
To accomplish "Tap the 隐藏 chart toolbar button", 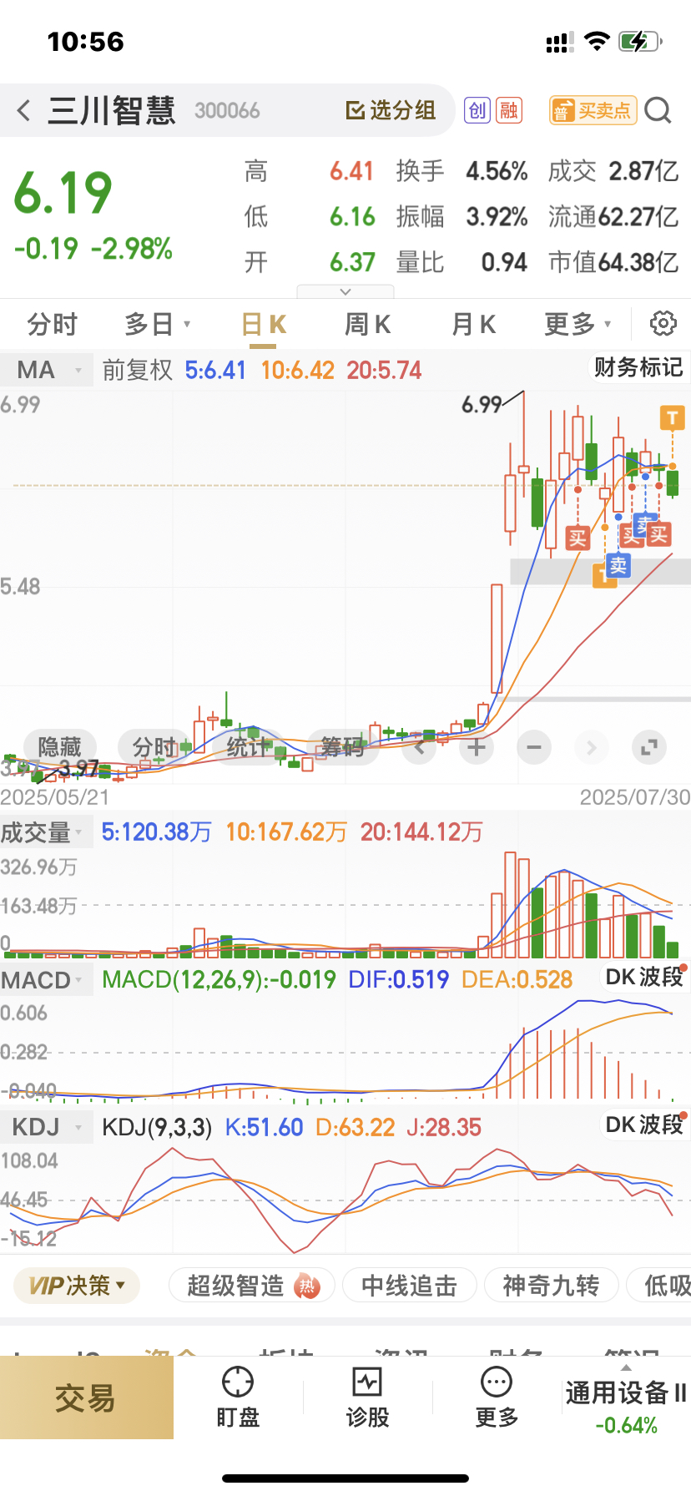I will (x=60, y=746).
